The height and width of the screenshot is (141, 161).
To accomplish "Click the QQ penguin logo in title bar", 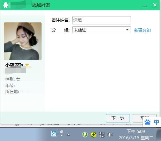I will [5, 5].
